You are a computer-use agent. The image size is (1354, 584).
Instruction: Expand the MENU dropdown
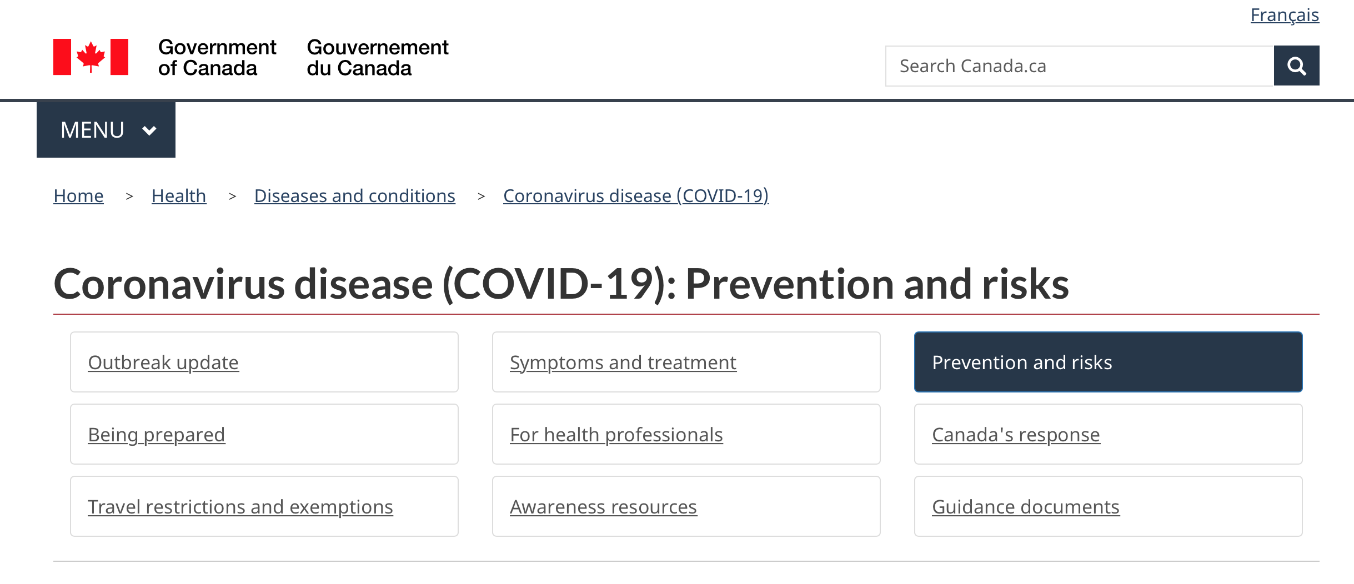tap(106, 130)
